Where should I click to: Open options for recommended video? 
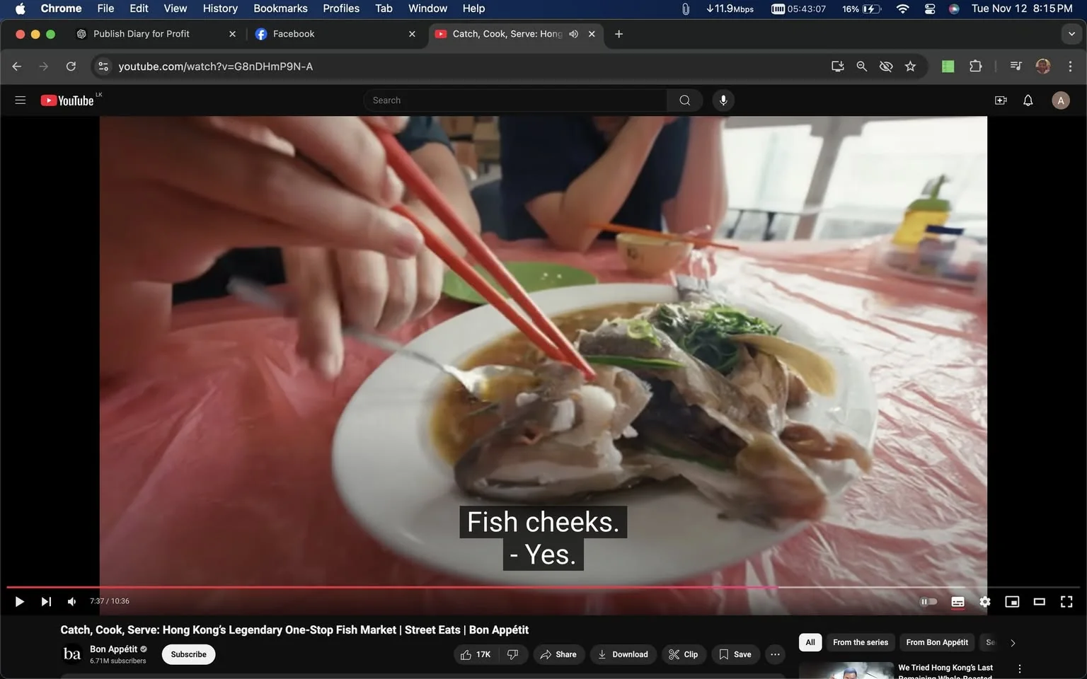click(1020, 669)
